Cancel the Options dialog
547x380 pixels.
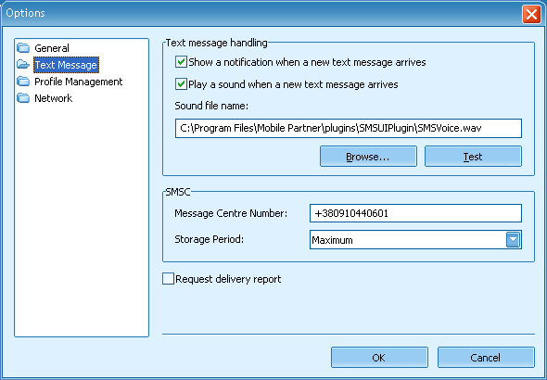click(486, 358)
